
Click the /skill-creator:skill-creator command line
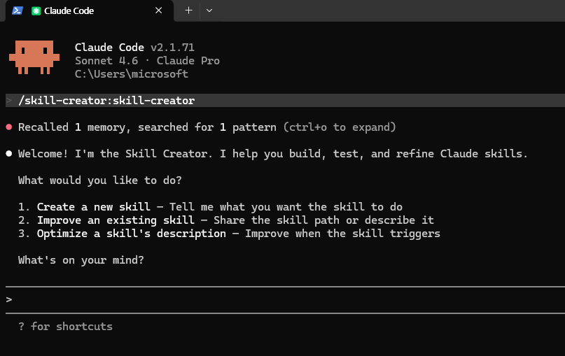(106, 101)
